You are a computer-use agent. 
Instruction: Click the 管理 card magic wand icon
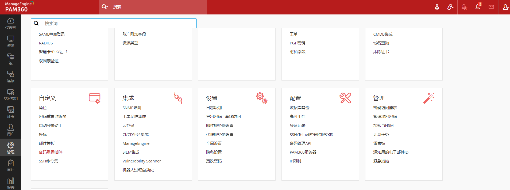click(x=429, y=98)
